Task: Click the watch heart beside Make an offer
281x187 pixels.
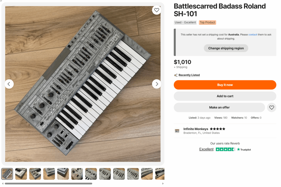Action: pos(271,108)
